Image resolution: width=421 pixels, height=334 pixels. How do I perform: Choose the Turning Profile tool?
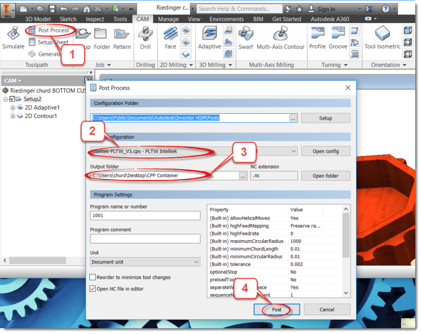317,37
